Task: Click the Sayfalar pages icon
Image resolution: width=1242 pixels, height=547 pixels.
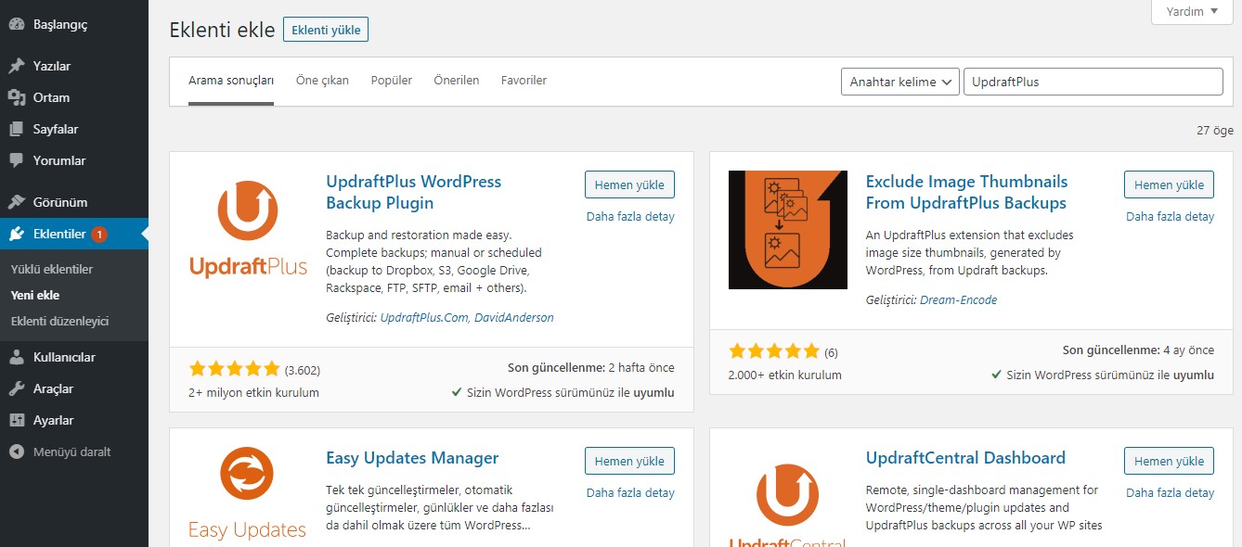Action: click(x=17, y=129)
